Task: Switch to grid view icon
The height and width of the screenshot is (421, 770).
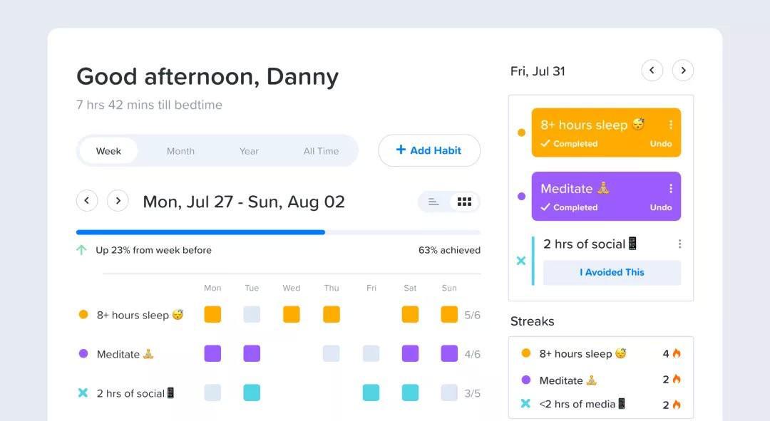Action: tap(464, 202)
